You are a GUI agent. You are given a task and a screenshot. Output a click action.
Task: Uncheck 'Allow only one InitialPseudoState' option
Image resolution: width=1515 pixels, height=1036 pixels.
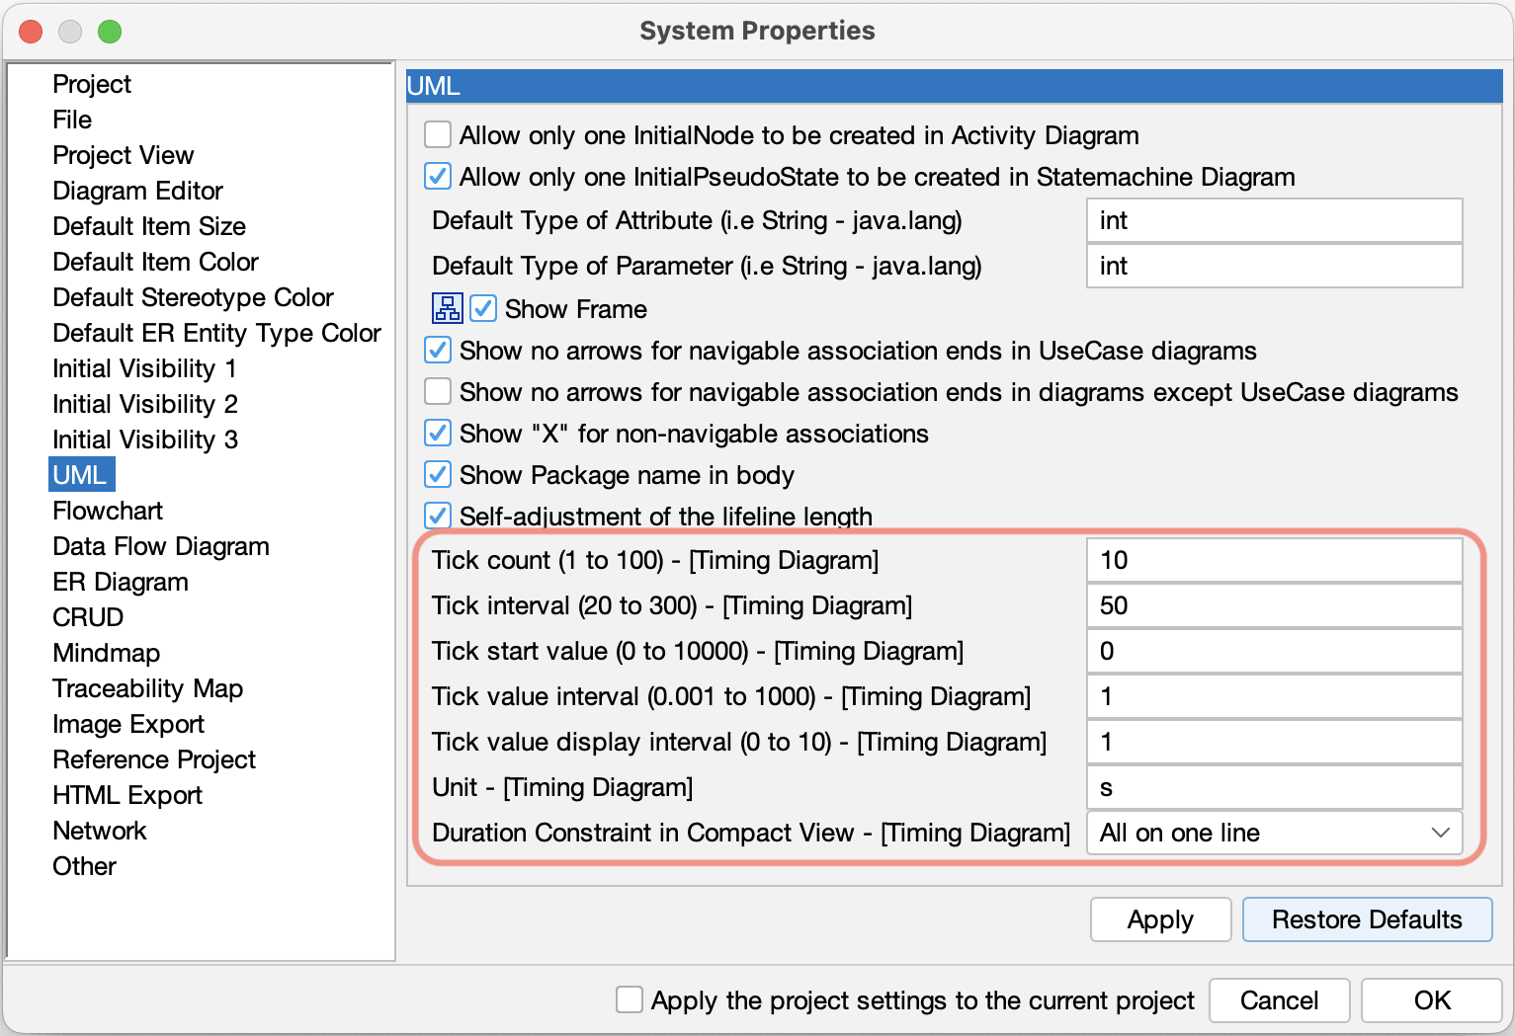point(437,176)
